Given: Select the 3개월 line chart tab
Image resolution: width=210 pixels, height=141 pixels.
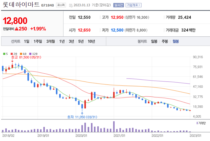Looking at the screenshot, I should point(50,41).
